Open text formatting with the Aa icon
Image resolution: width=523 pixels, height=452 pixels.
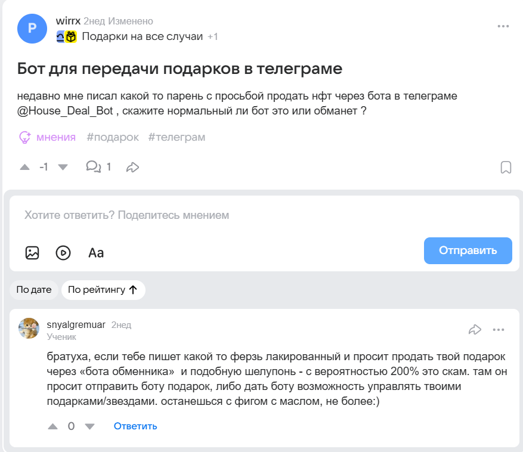pos(96,252)
